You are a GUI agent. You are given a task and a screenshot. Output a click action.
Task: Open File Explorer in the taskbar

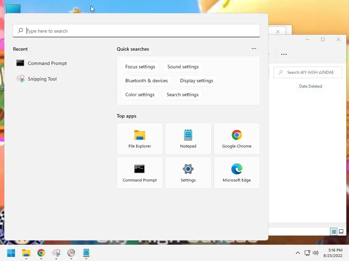[26, 253]
